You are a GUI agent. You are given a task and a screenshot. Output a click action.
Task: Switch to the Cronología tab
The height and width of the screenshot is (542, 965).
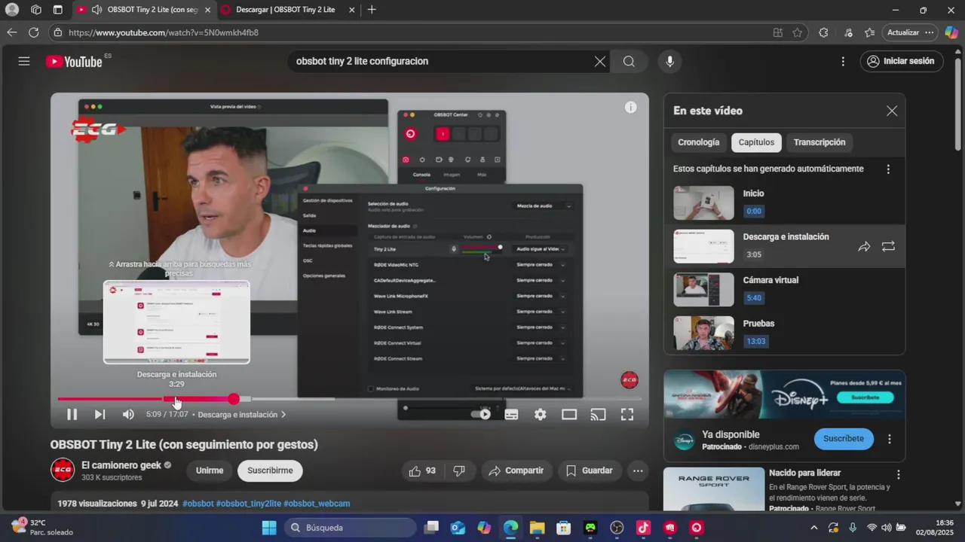click(698, 142)
